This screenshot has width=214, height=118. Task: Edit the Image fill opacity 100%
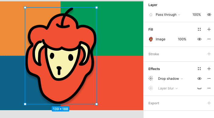pyautogui.click(x=182, y=39)
